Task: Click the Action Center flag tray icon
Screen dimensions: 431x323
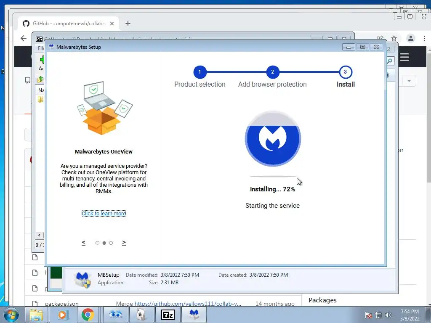Action: point(368,315)
